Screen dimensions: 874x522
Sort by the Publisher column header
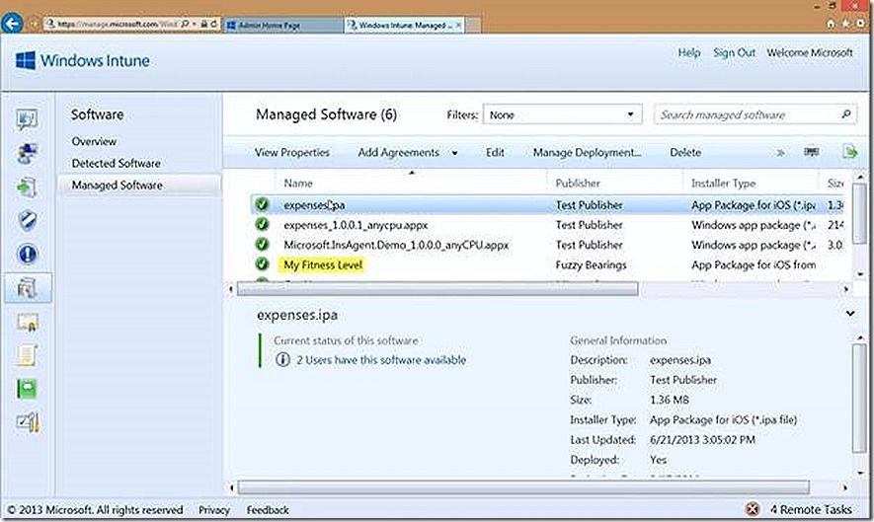(578, 184)
